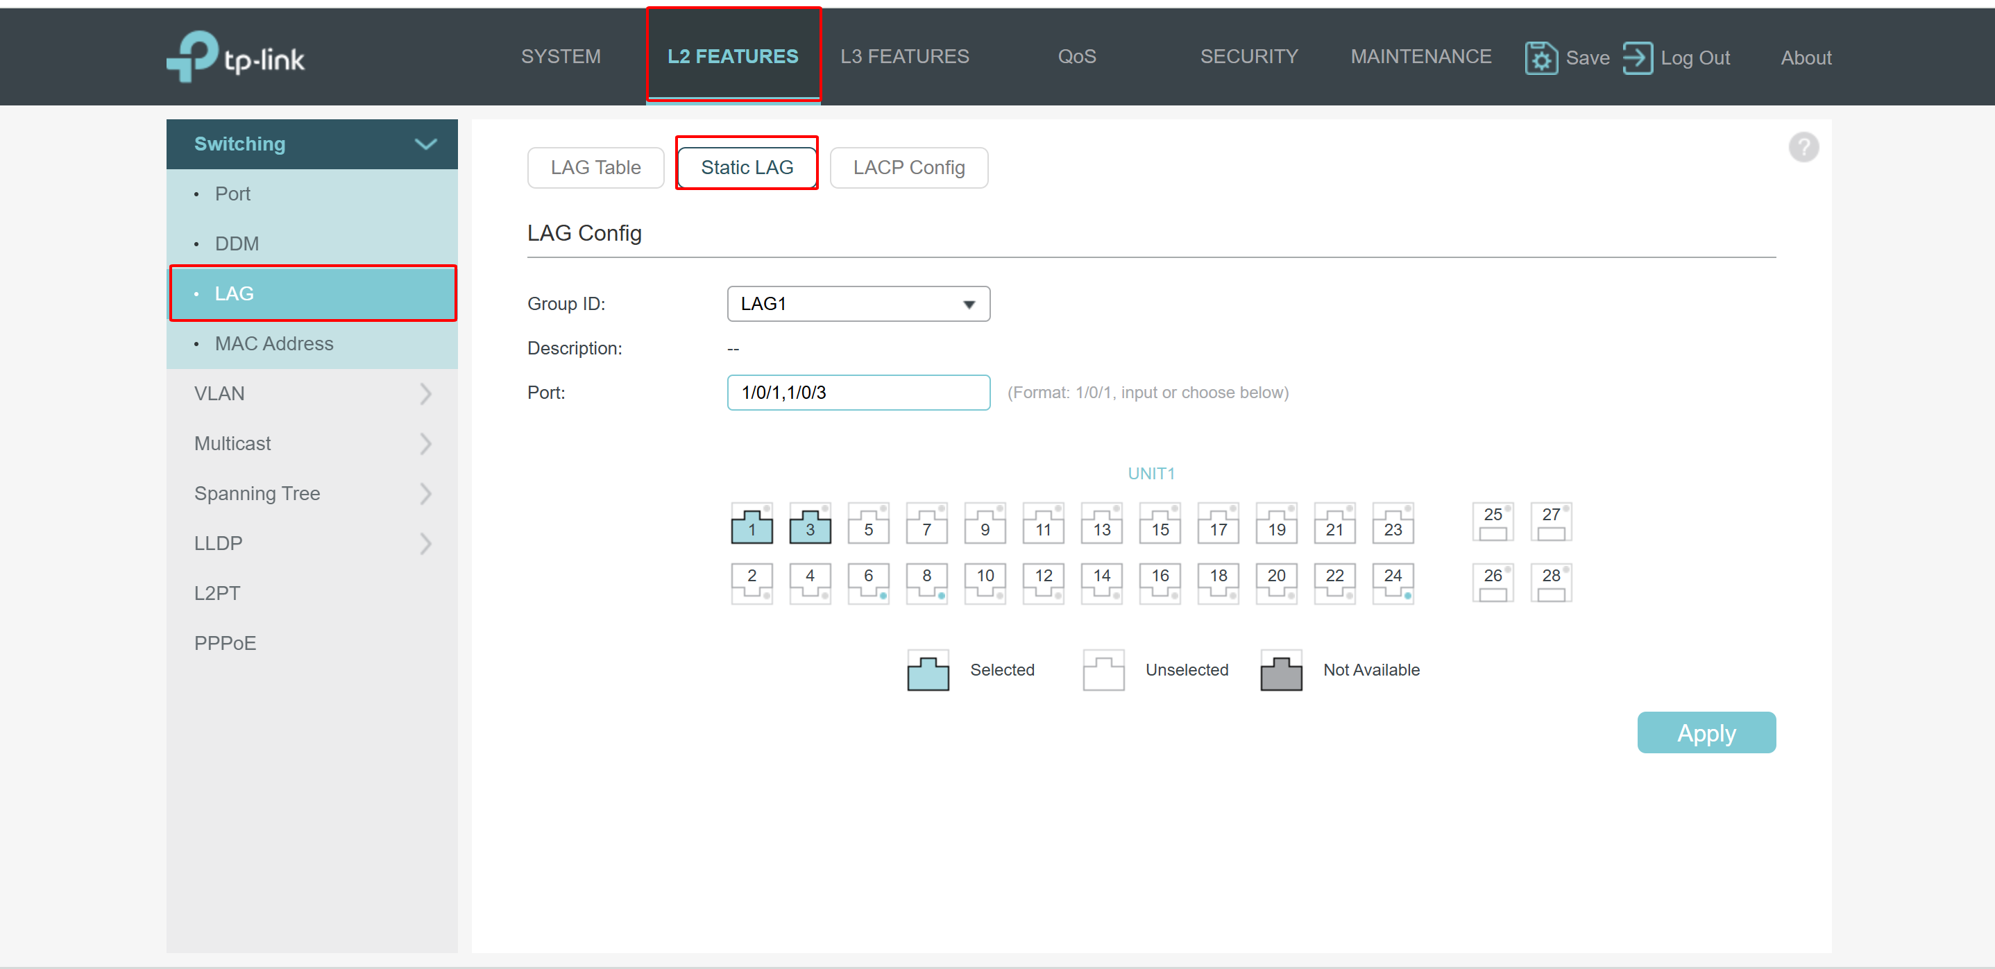Open the SYSTEM top menu
Screen dimensions: 1995x969
click(561, 56)
